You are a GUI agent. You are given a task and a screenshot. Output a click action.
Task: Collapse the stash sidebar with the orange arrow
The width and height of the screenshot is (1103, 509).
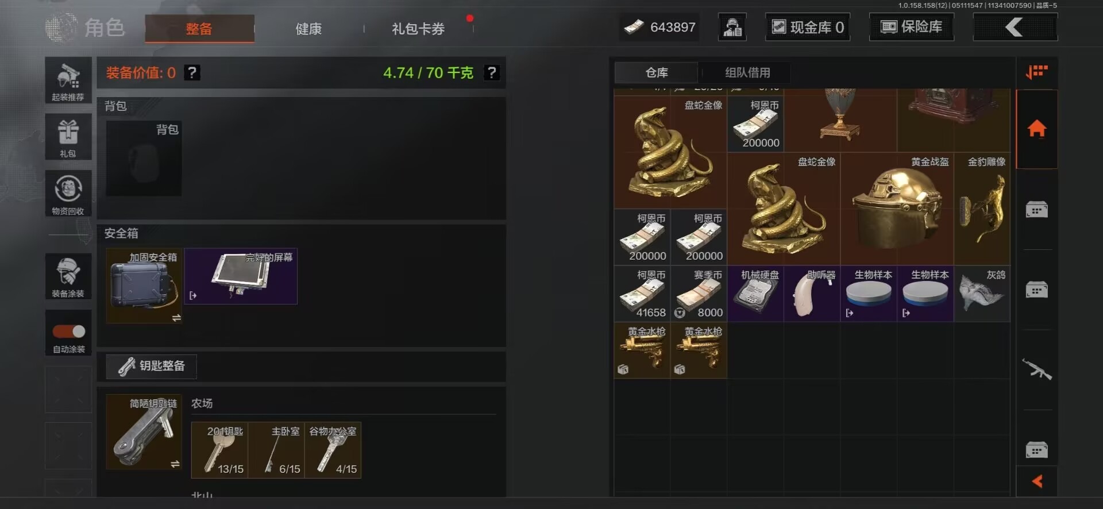1037,481
